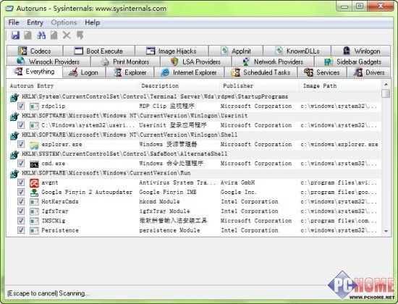Click the list scrollbar up arrow
398x304 pixels.
point(386,84)
